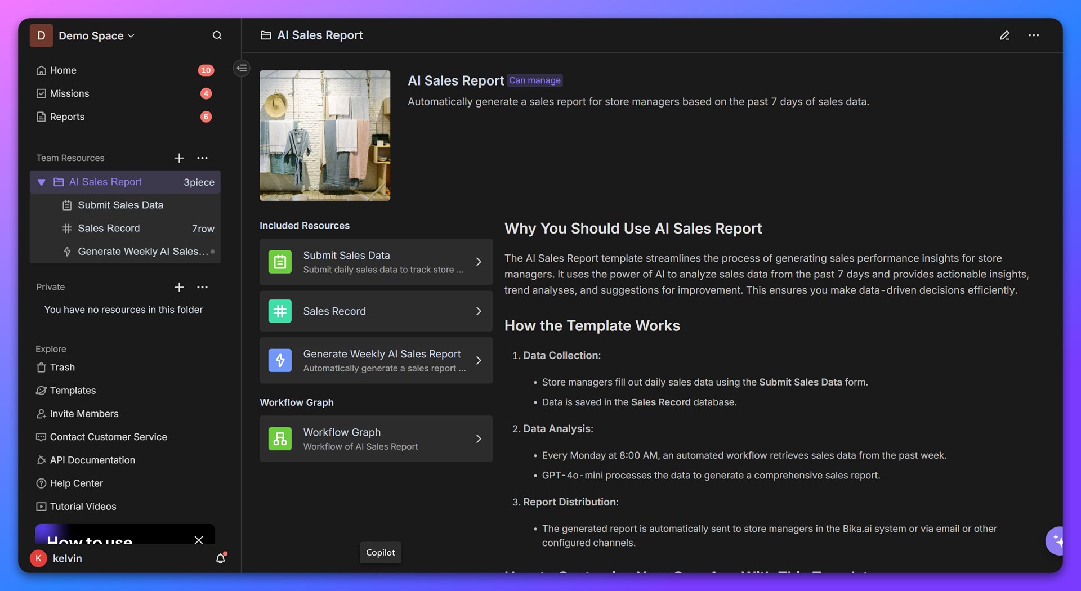Click the Demo Space avatar letter D

(41, 35)
